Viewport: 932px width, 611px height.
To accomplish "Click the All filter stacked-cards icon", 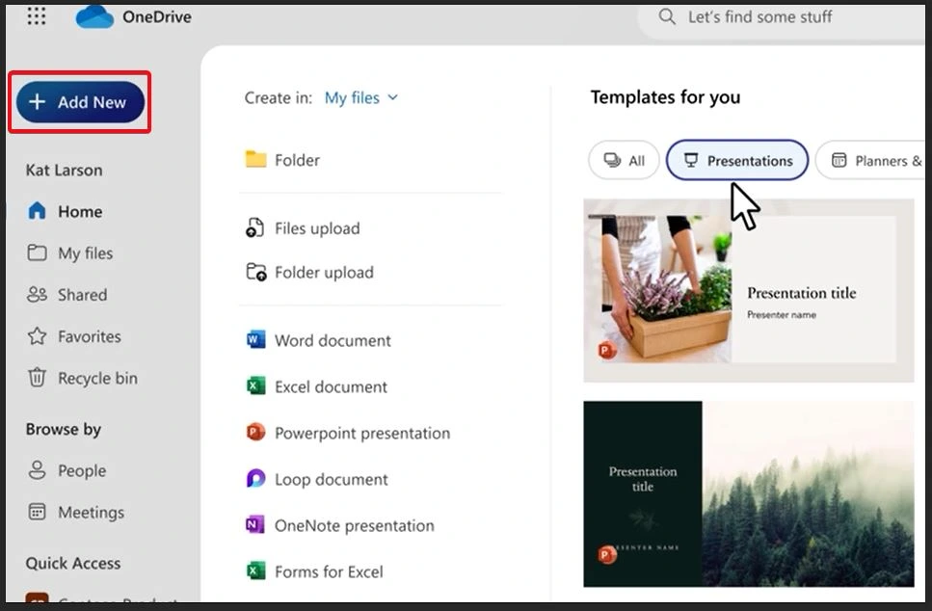I will click(x=612, y=160).
